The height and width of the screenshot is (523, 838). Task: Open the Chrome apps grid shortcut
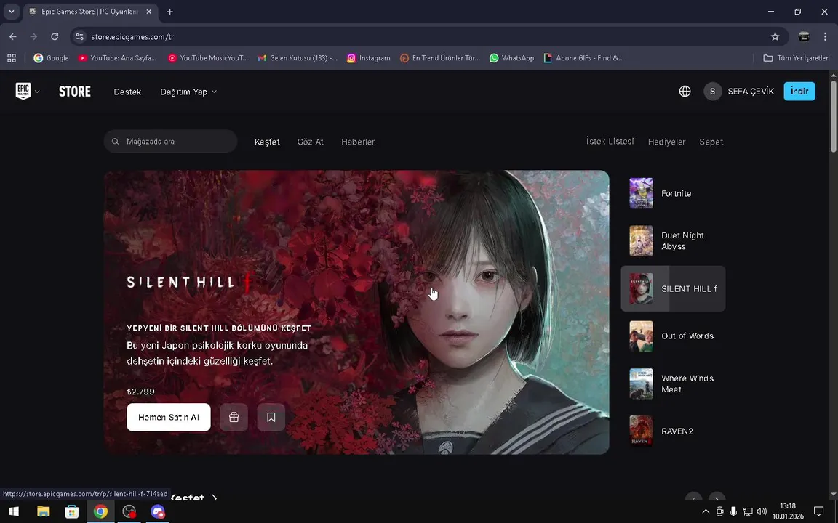[x=11, y=57]
